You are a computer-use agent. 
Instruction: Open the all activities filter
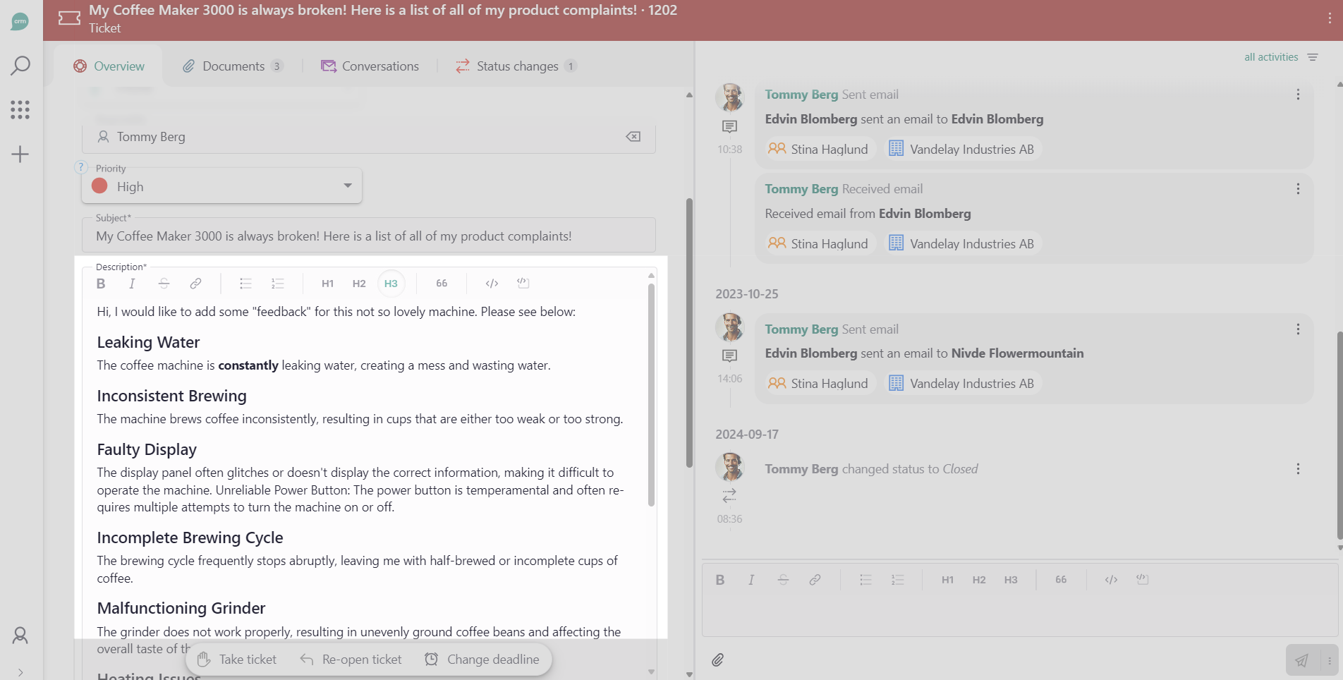1280,57
